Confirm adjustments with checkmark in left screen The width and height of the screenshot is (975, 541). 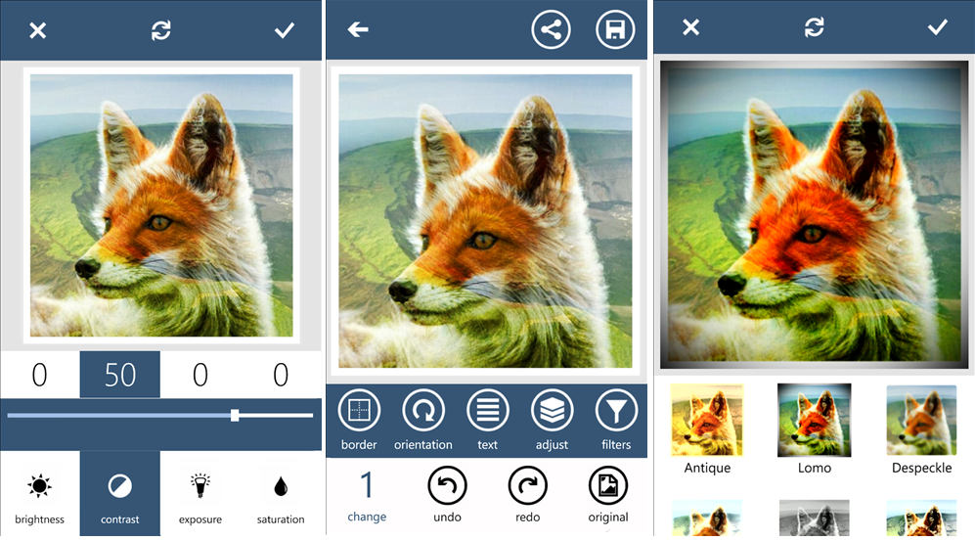285,30
